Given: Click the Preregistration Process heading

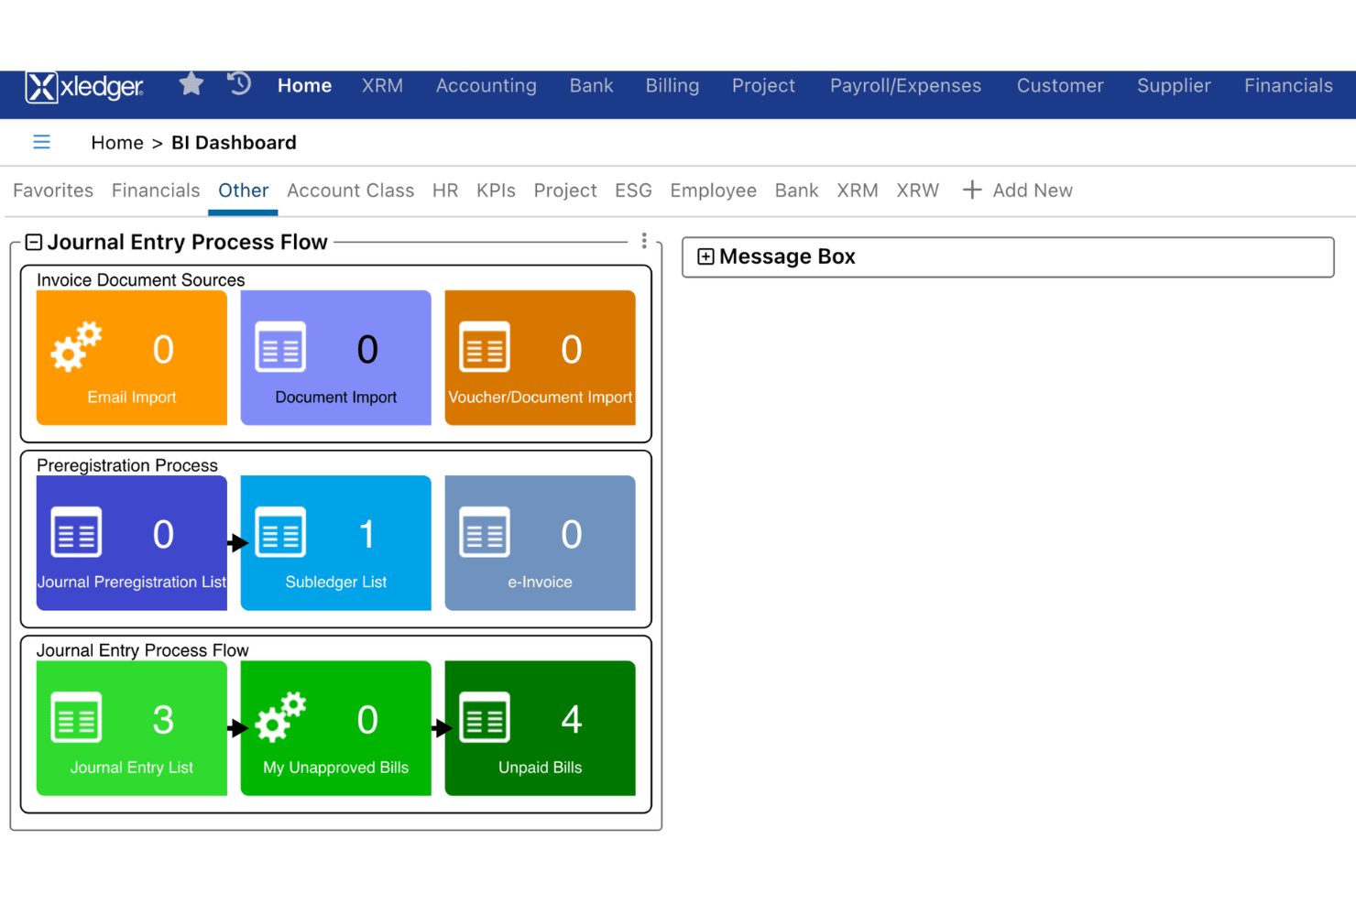Looking at the screenshot, I should (x=127, y=465).
